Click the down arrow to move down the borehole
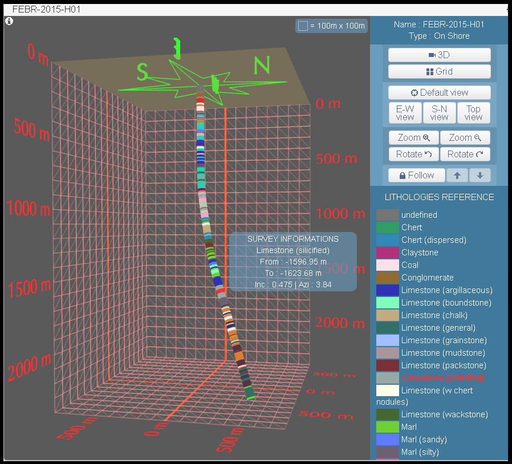Image resolution: width=512 pixels, height=464 pixels. click(x=480, y=175)
